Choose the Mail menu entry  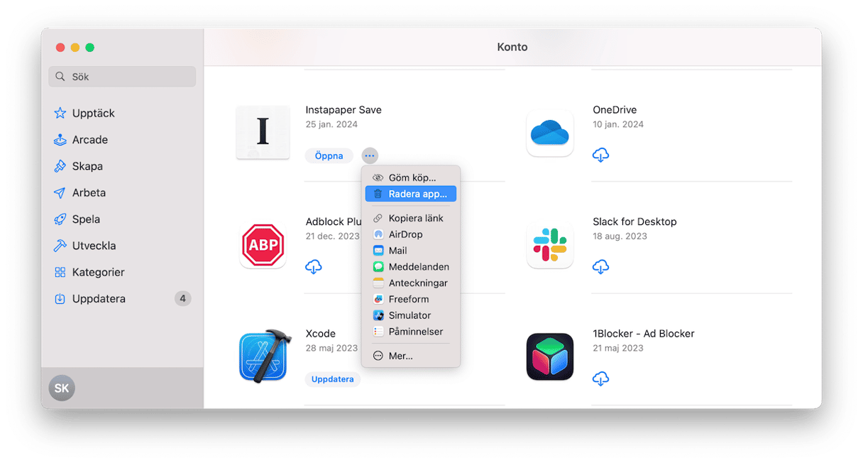[x=411, y=251]
